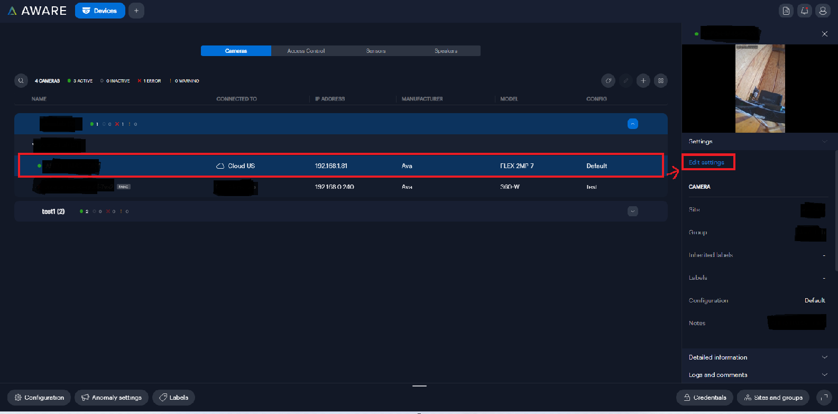Viewport: 838px width, 414px height.
Task: Filter list by 3 Active status
Action: (80, 81)
